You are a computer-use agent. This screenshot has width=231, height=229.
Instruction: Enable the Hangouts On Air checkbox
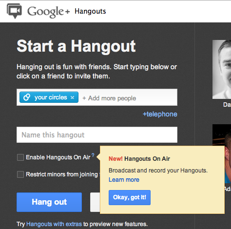pos(20,157)
